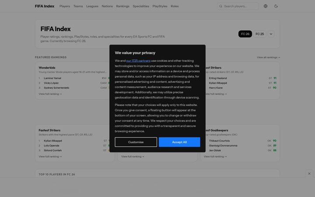Open the language globe icon
The height and width of the screenshot is (197, 315).
coord(266,6)
